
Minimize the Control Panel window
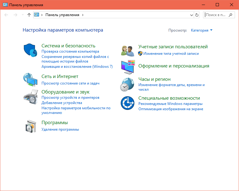click(x=203, y=5)
